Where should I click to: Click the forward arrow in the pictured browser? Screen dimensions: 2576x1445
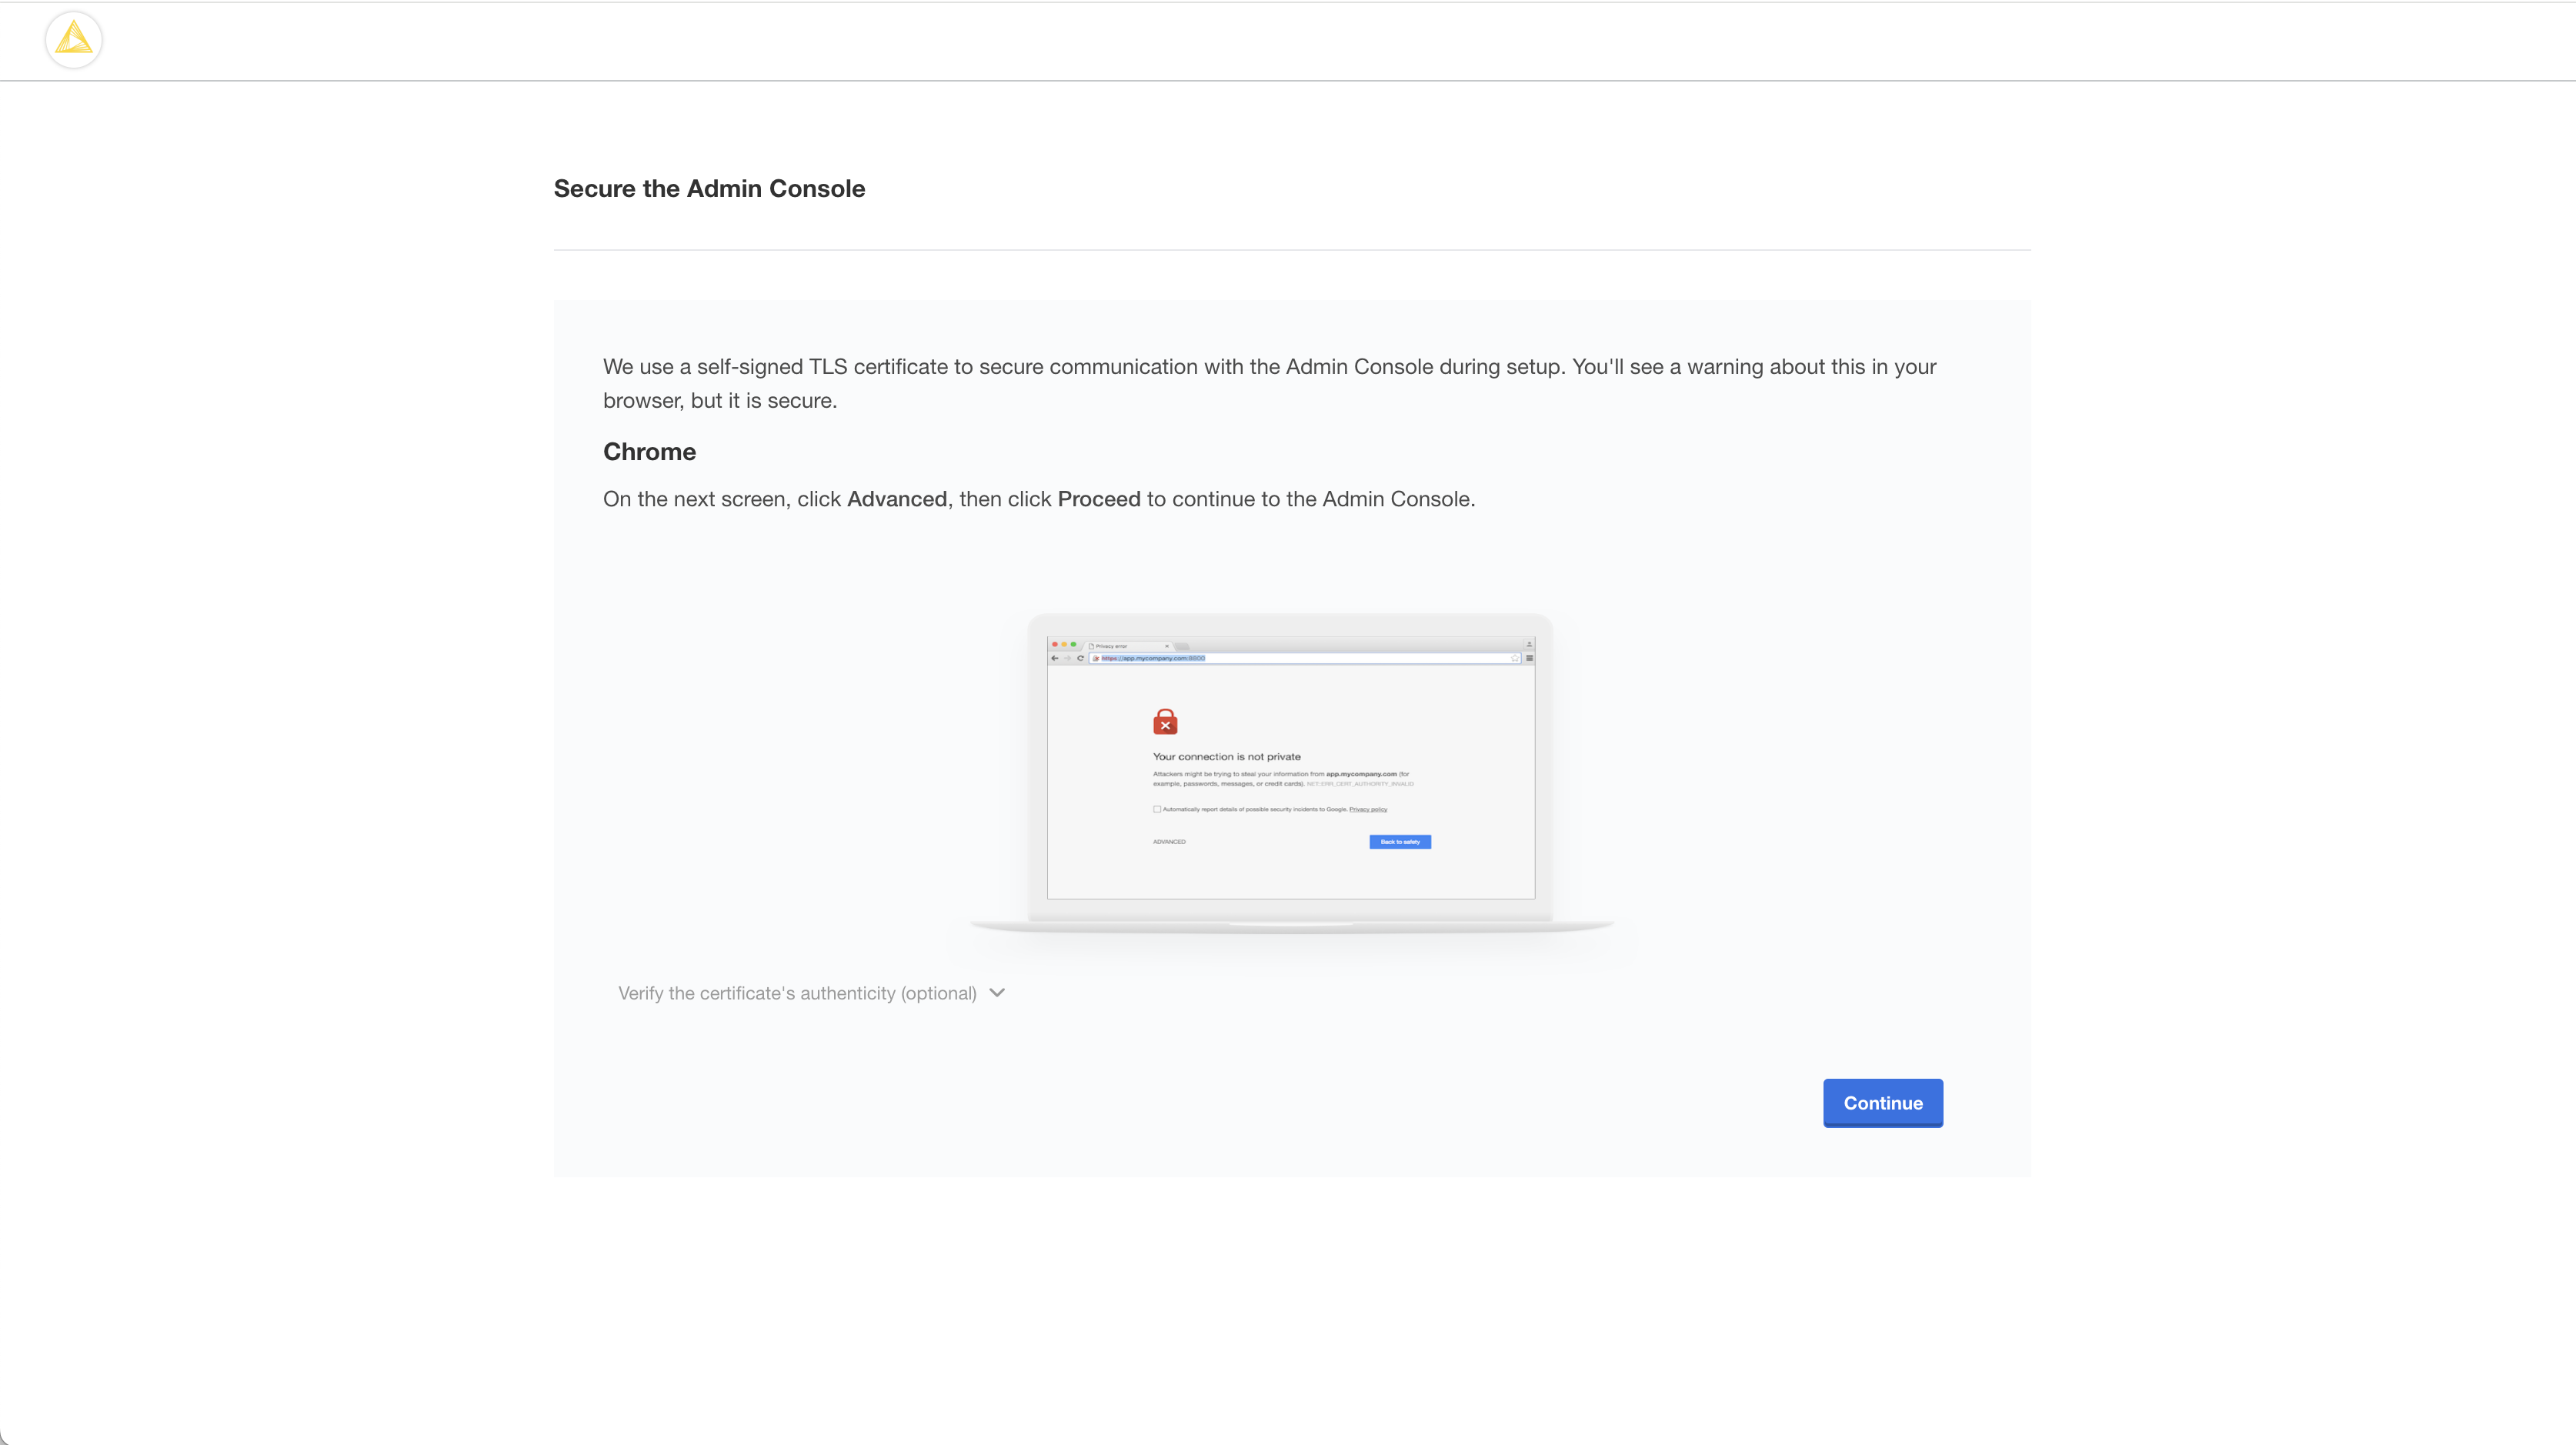coord(1068,659)
